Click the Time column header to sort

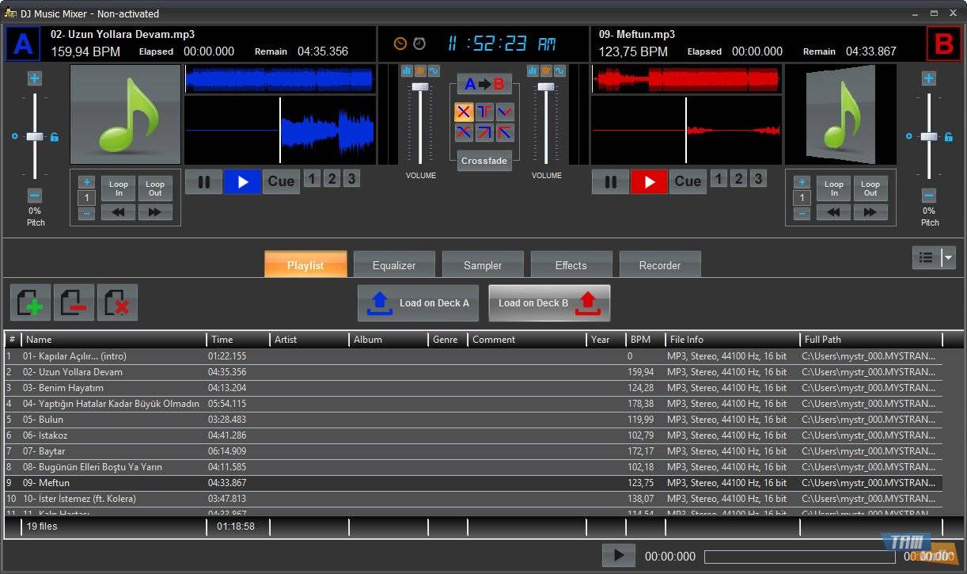[222, 340]
